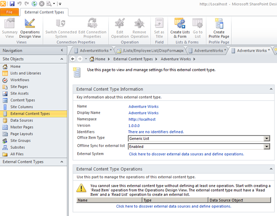Collapse External Content Type Operations section

pos(271,169)
